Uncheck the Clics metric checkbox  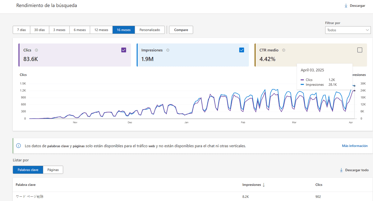click(x=124, y=50)
